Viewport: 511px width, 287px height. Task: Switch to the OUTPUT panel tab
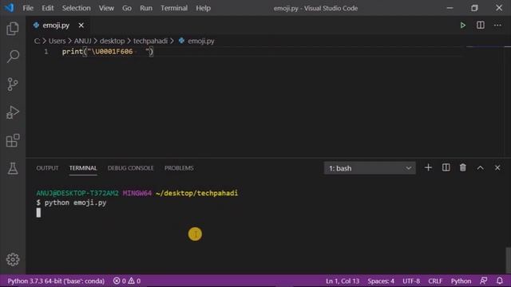pos(47,168)
